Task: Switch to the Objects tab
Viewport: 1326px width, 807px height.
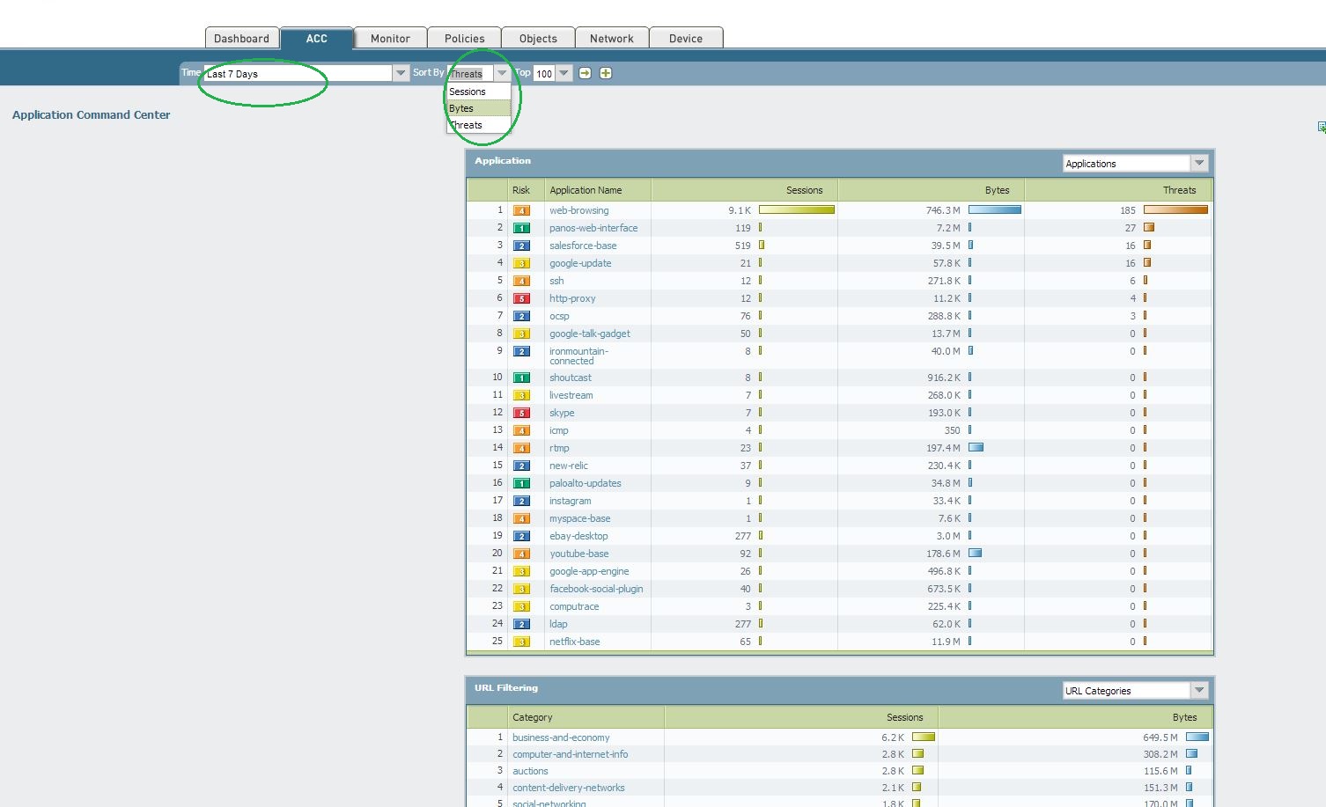Action: pos(538,39)
